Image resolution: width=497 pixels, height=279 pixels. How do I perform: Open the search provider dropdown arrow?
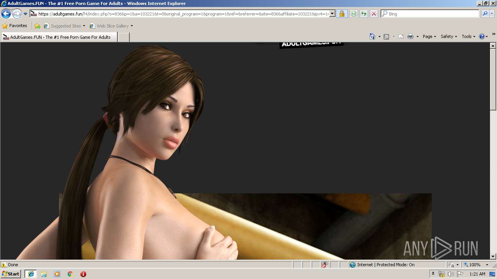492,14
